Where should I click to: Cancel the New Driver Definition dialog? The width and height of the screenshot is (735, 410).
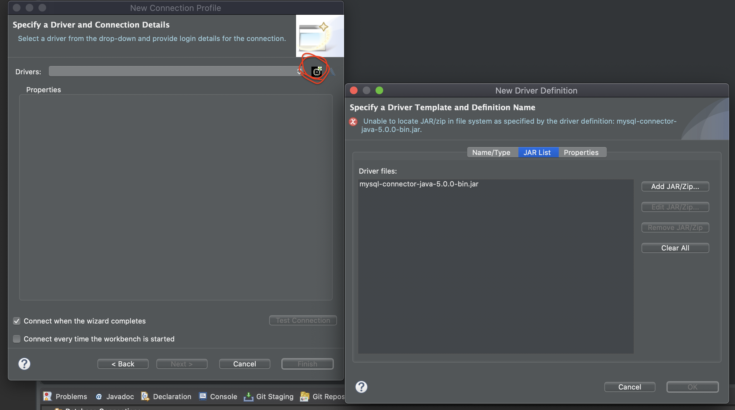click(630, 387)
